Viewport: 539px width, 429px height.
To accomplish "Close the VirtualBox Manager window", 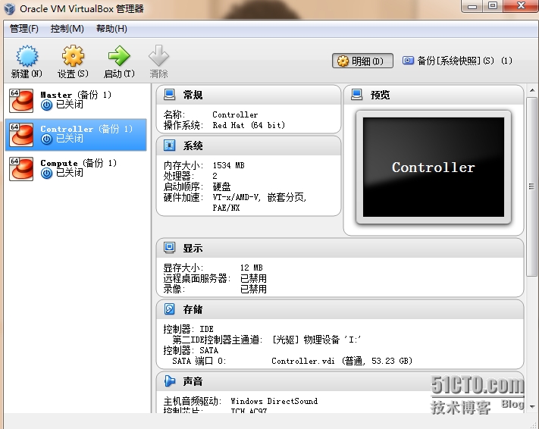I will pos(521,6).
